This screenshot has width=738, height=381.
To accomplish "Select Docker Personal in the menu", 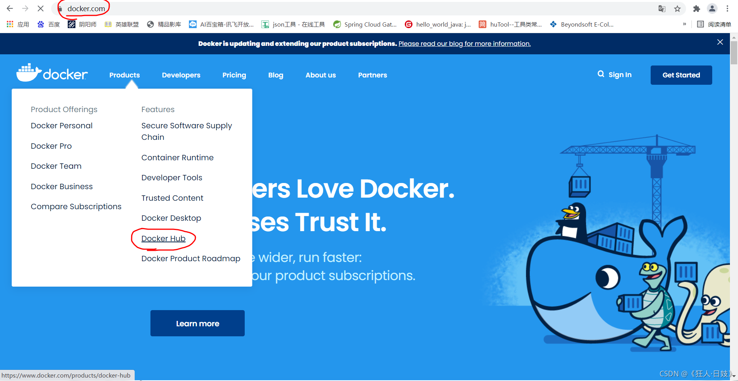I will coord(62,126).
